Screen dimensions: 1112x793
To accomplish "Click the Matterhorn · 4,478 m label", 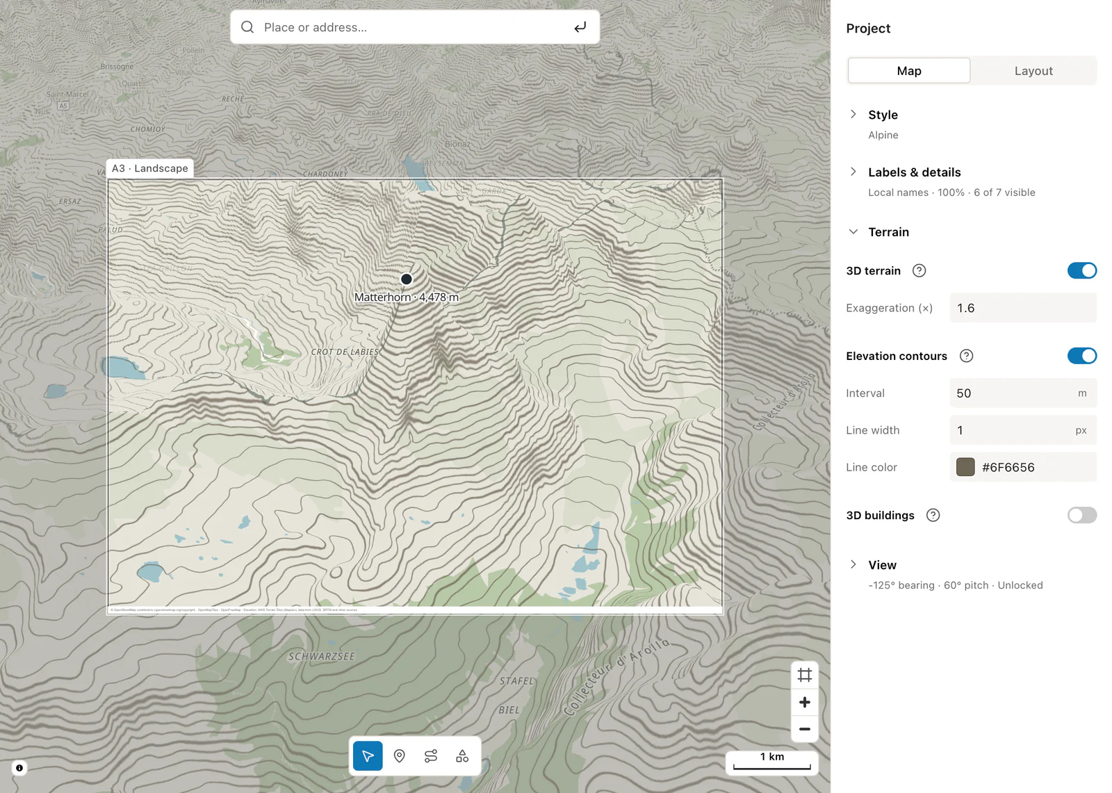I will (x=407, y=297).
